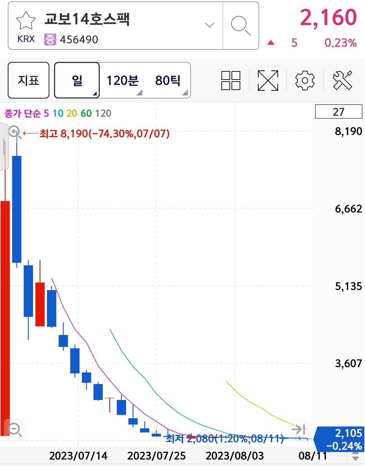Click the 8,190 price axis label
Screen dimensions: 365x466
point(348,131)
